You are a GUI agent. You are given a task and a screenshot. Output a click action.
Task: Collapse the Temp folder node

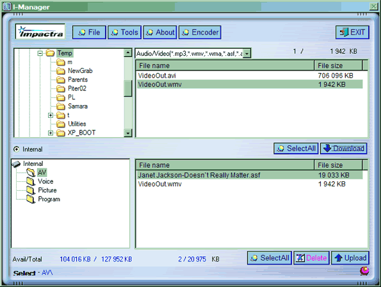[x=40, y=53]
